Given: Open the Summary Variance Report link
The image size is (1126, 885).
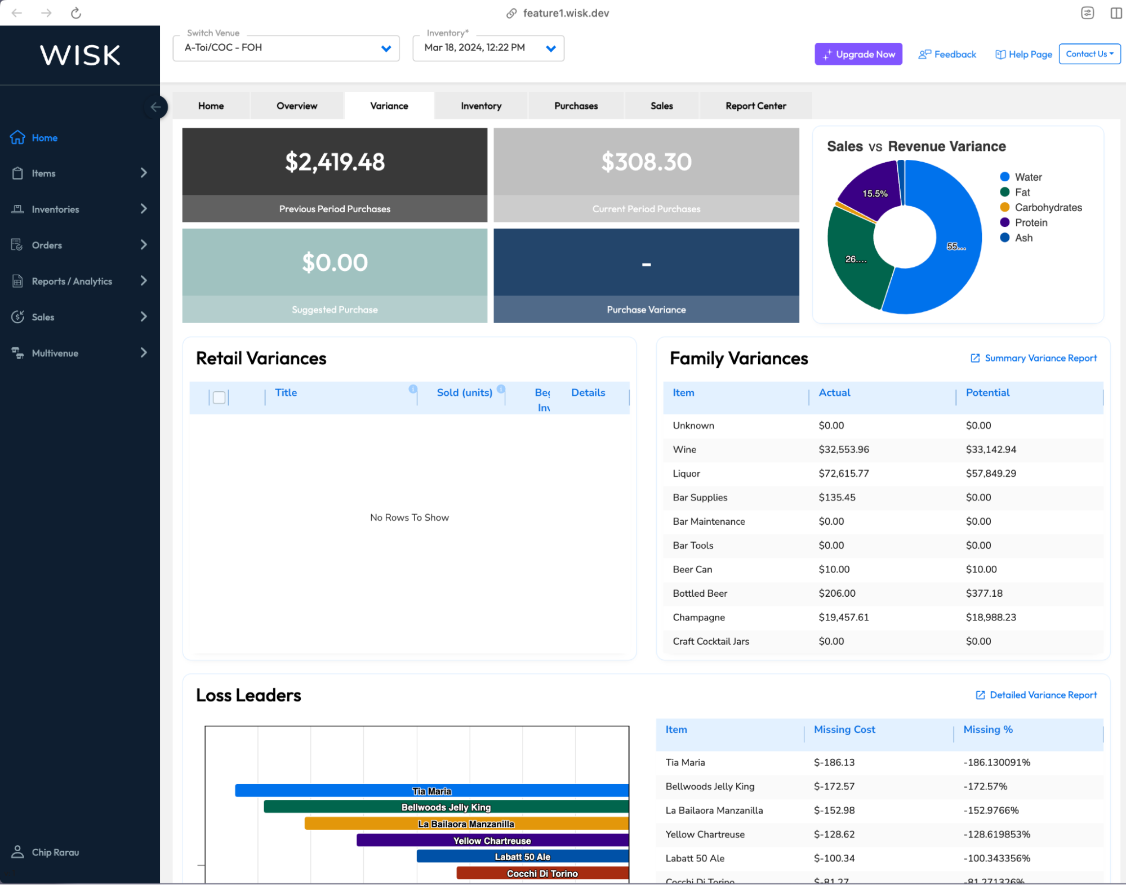Looking at the screenshot, I should tap(1032, 358).
